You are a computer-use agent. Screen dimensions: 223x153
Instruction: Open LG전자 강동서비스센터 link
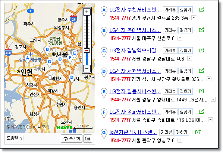point(135,91)
